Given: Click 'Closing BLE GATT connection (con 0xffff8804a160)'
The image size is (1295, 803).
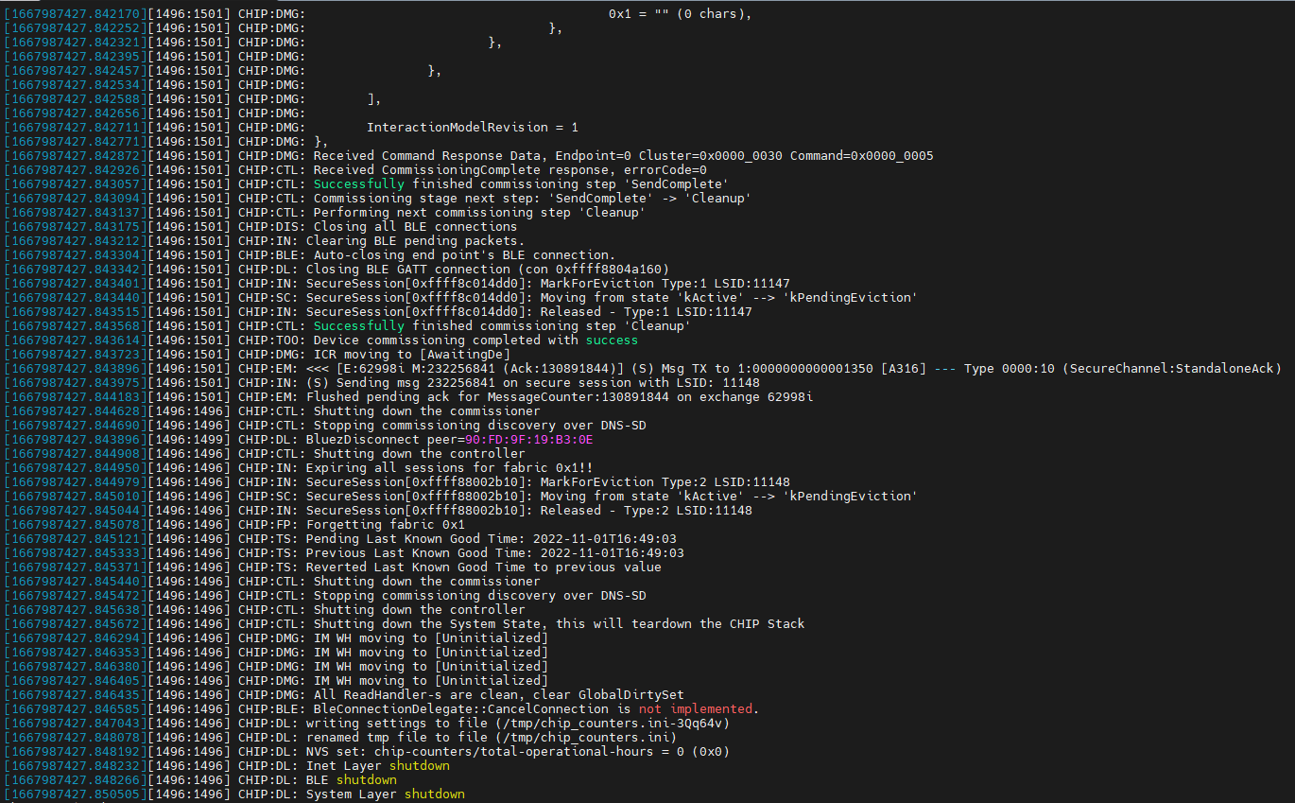Looking at the screenshot, I should tap(487, 270).
